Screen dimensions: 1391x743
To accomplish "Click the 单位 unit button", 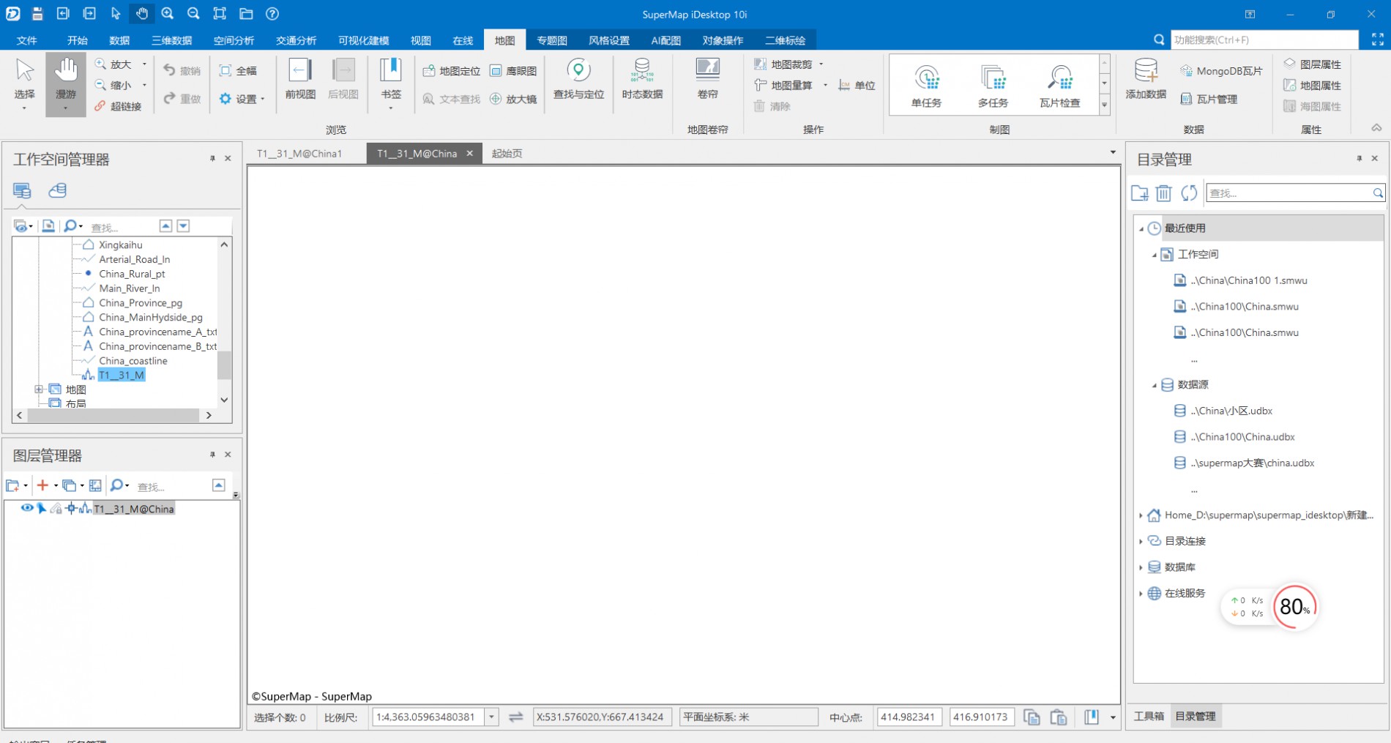I will (x=857, y=85).
